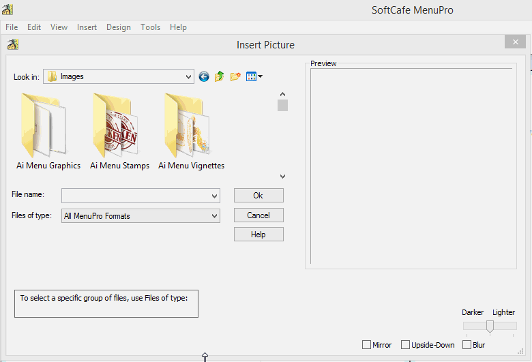Click the Darker/Lighter brightness slider thumb

tap(490, 327)
